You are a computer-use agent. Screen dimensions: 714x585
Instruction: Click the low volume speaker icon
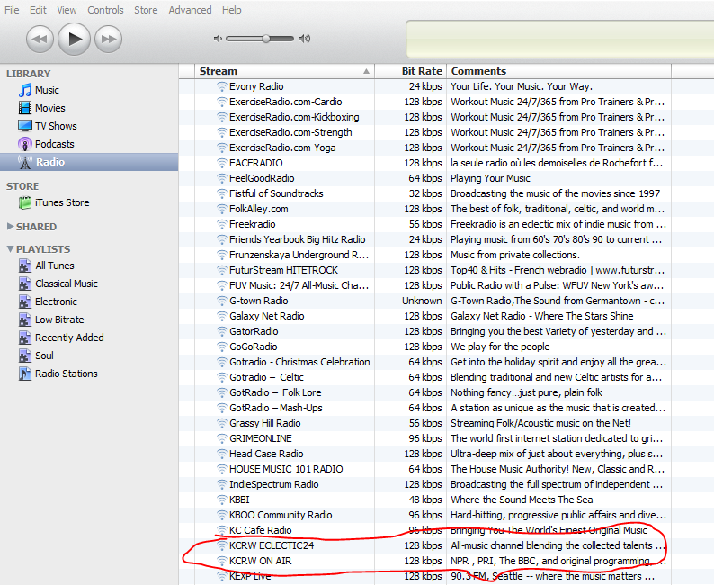point(219,39)
